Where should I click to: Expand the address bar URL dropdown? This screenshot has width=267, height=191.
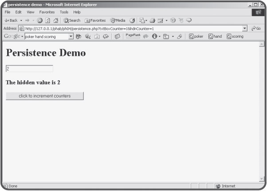245,28
